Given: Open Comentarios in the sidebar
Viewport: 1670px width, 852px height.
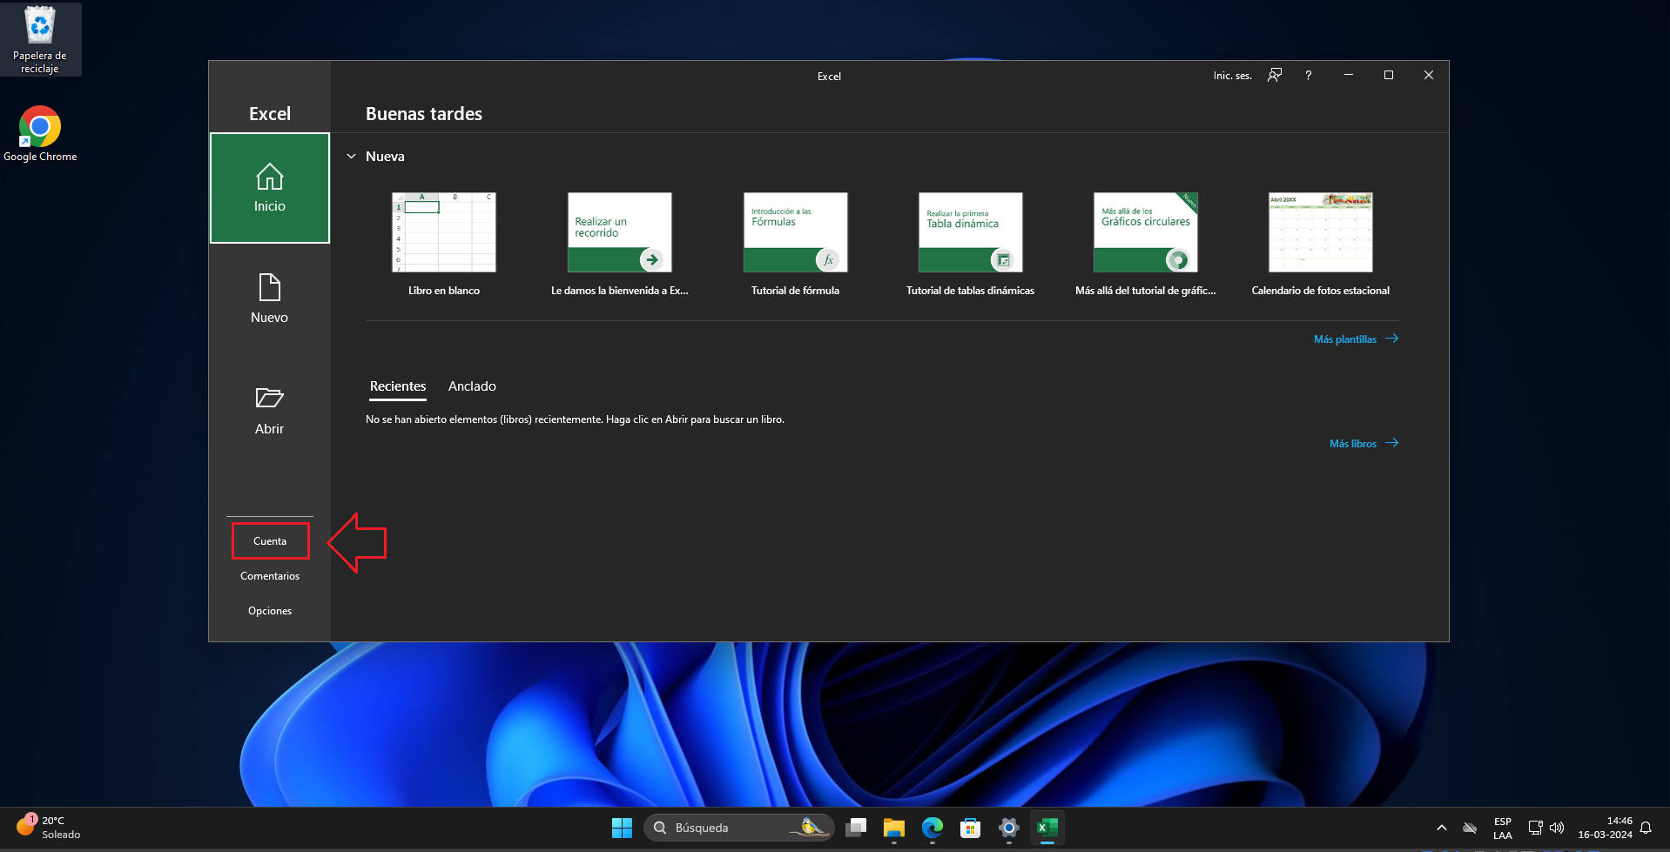Looking at the screenshot, I should 270,576.
